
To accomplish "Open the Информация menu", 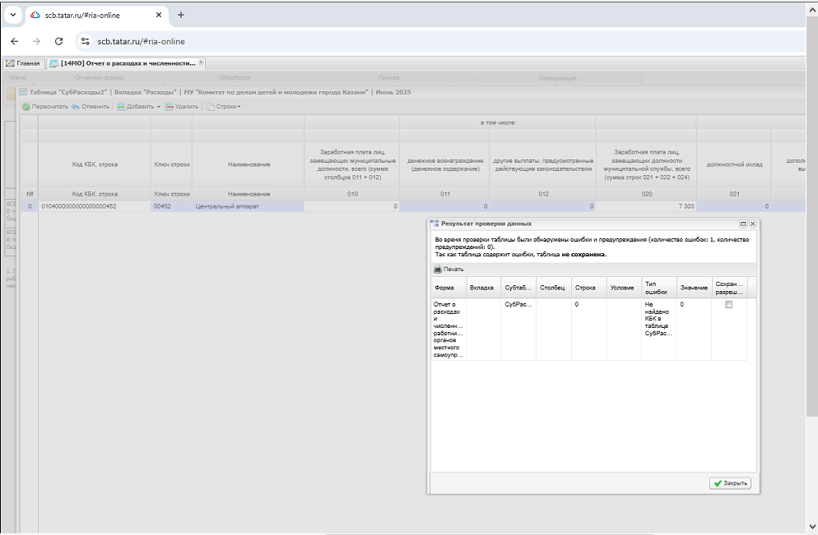I will pyautogui.click(x=558, y=78).
